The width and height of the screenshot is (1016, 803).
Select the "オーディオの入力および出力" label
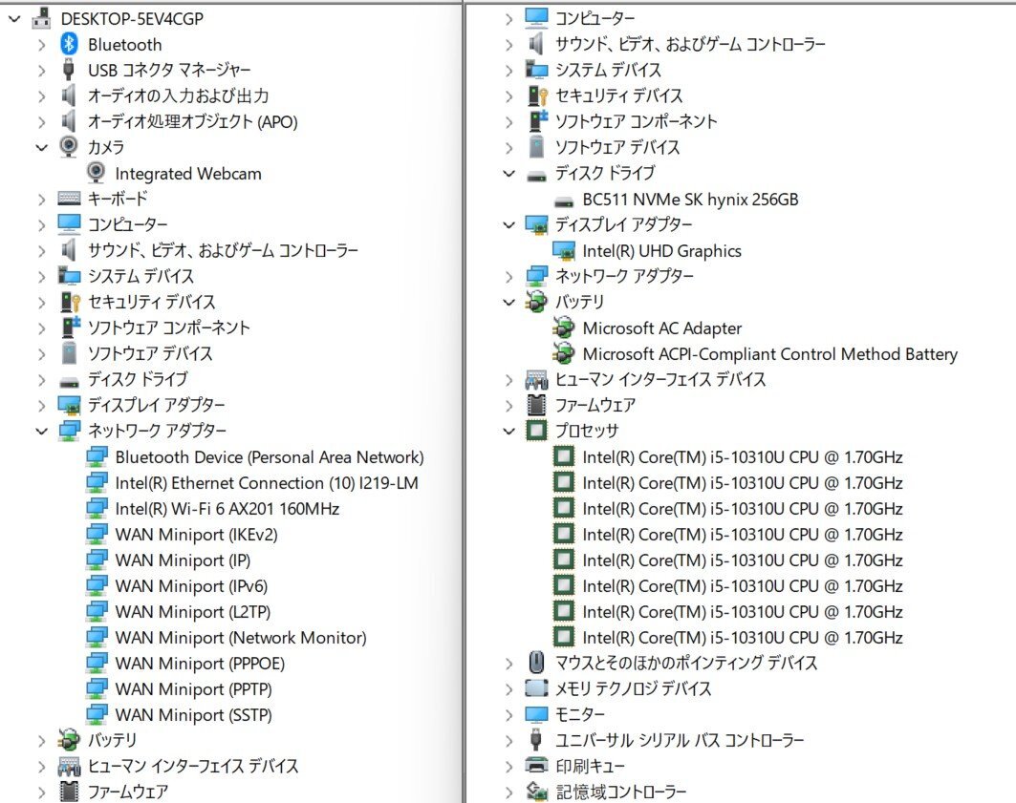point(178,95)
